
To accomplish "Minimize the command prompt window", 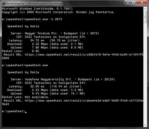I will coord(128,2).
